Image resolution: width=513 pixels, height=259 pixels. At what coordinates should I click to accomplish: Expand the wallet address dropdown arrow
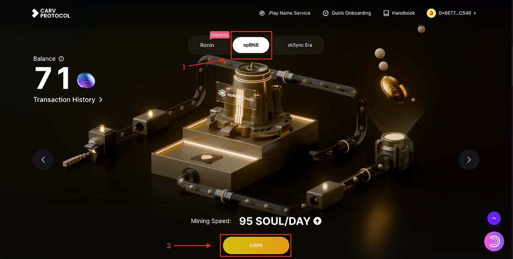475,13
